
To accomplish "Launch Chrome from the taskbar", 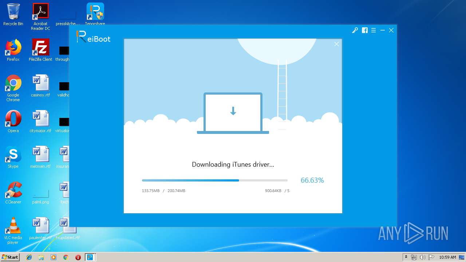I will [x=66, y=257].
